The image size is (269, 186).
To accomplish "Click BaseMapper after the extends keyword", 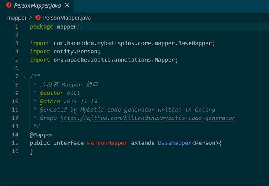I will tap(174, 143).
